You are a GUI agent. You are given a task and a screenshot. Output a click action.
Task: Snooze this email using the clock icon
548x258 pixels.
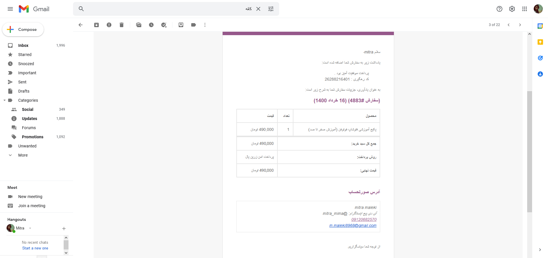151,25
